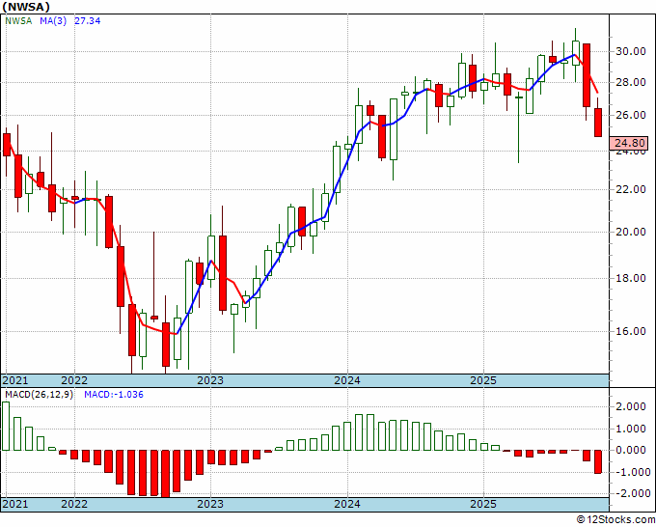Click the large red candle starting near 30.00
Screen dimensions: 656x527
click(x=587, y=75)
